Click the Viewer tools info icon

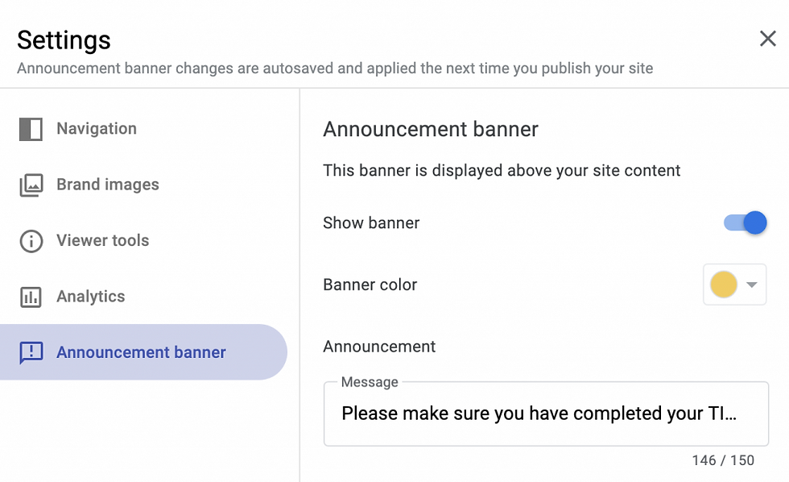[x=31, y=241]
